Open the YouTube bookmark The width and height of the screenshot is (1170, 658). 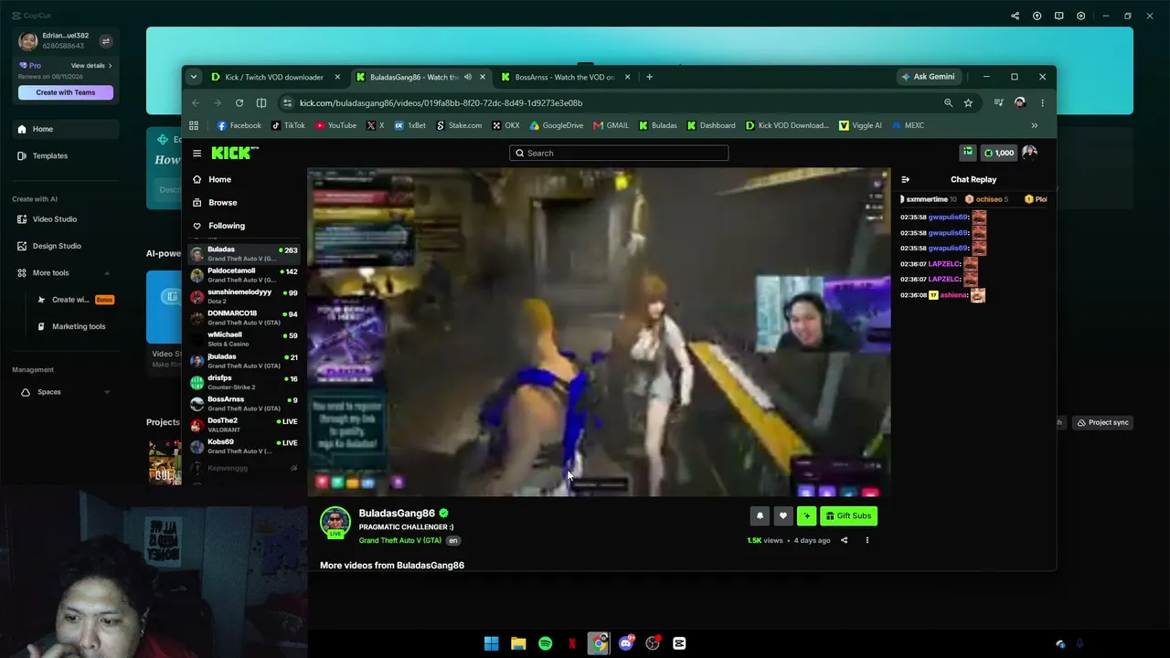click(335, 125)
